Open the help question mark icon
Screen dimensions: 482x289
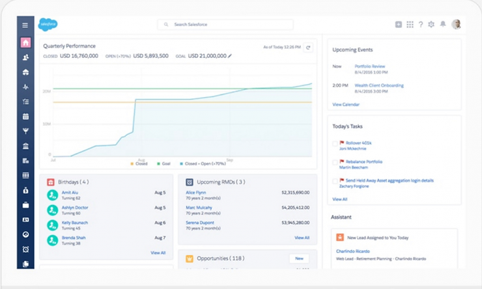pos(421,25)
